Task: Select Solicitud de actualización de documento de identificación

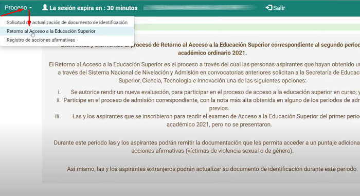Action: click(67, 23)
